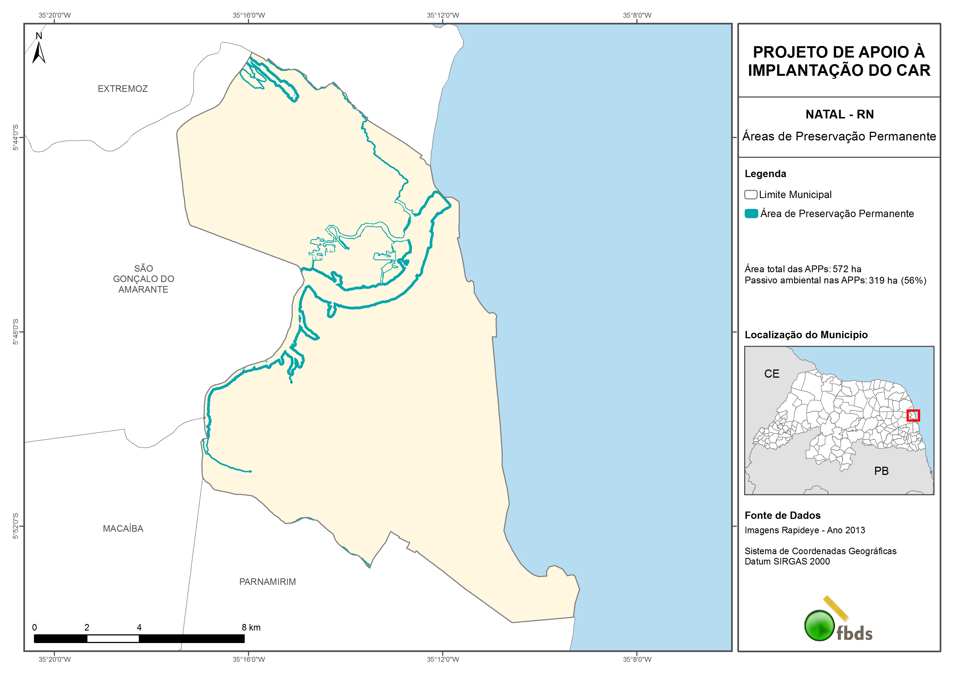Click the Fonte de Dados heading

point(782,515)
